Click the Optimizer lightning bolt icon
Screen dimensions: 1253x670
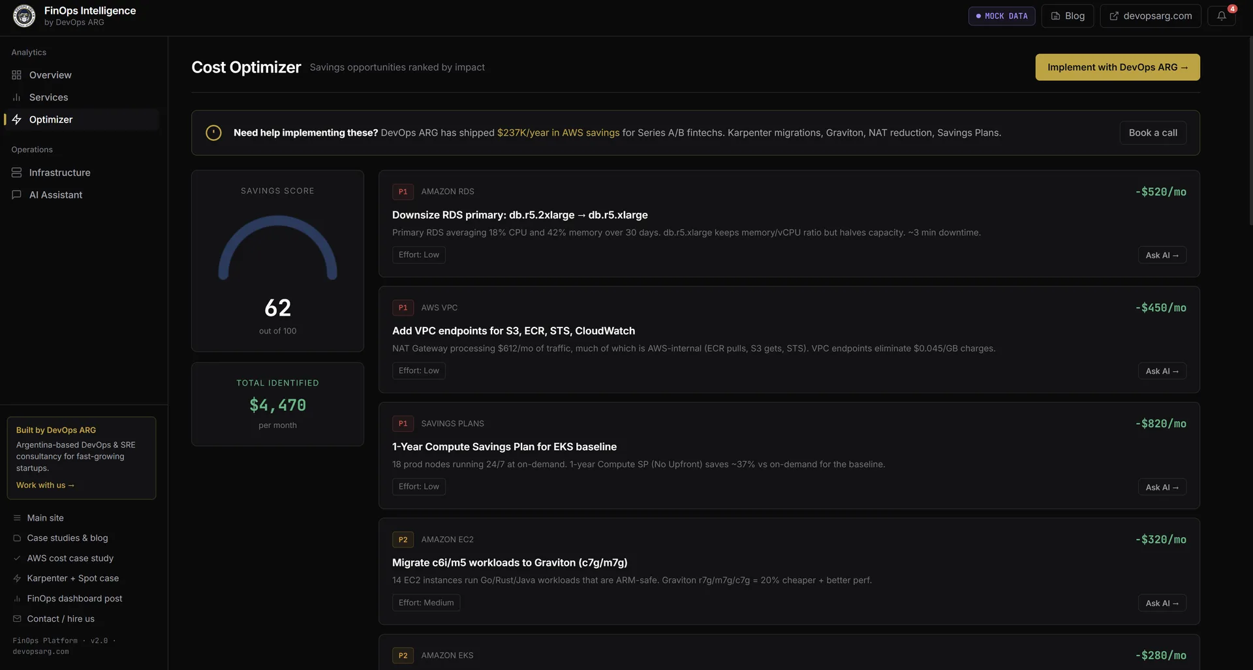pyautogui.click(x=16, y=119)
